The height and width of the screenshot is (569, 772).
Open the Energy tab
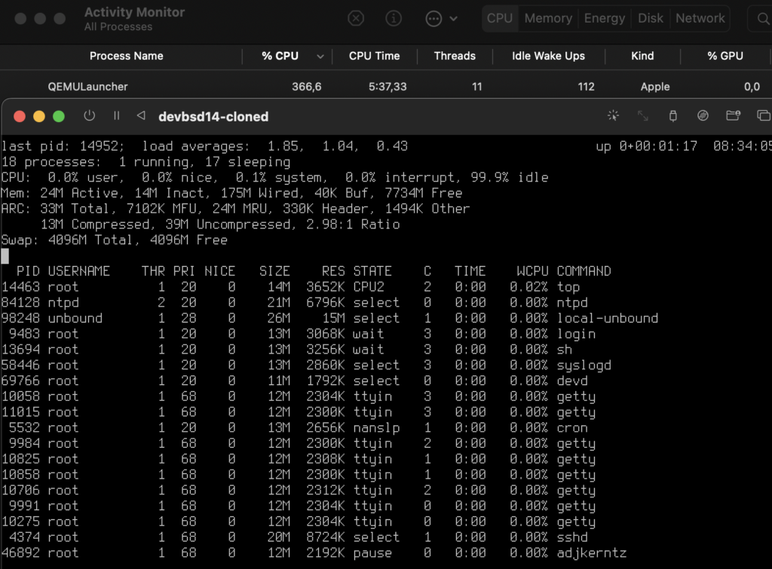604,18
